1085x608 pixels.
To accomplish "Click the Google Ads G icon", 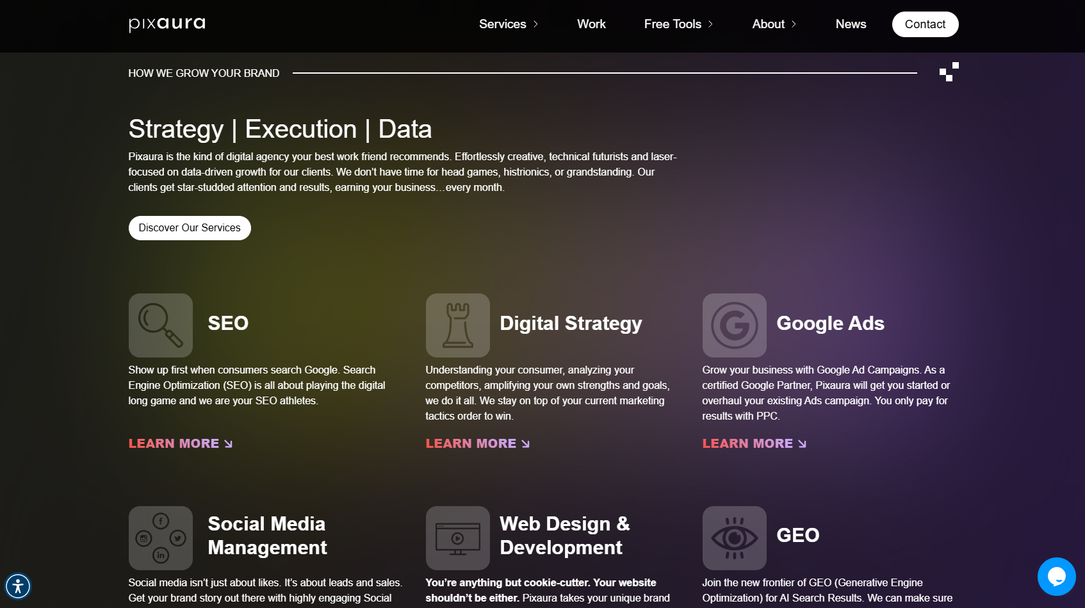I will pyautogui.click(x=734, y=325).
